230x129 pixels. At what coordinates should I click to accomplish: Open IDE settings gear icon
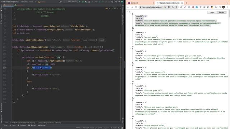tap(119, 2)
